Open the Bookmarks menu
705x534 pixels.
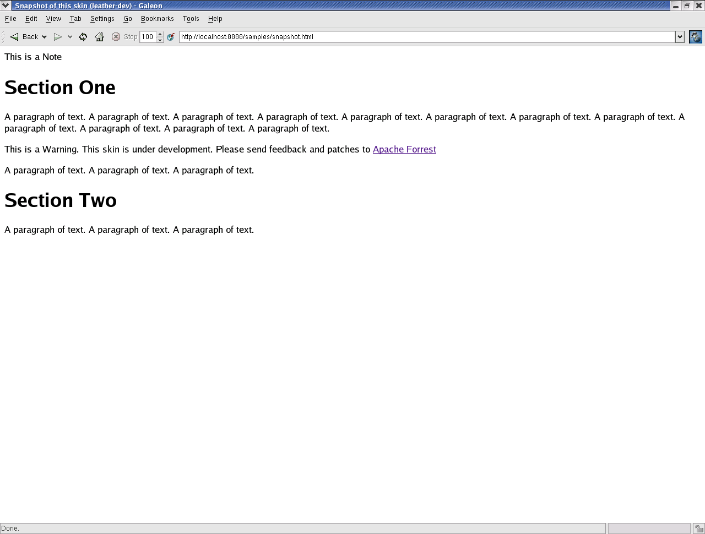pos(157,19)
